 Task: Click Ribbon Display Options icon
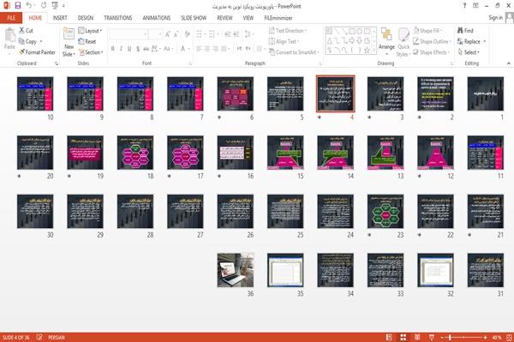pyautogui.click(x=475, y=6)
